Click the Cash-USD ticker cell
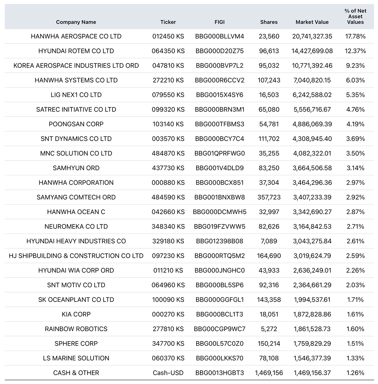Viewport: 378px width, 384px height. coord(168,373)
